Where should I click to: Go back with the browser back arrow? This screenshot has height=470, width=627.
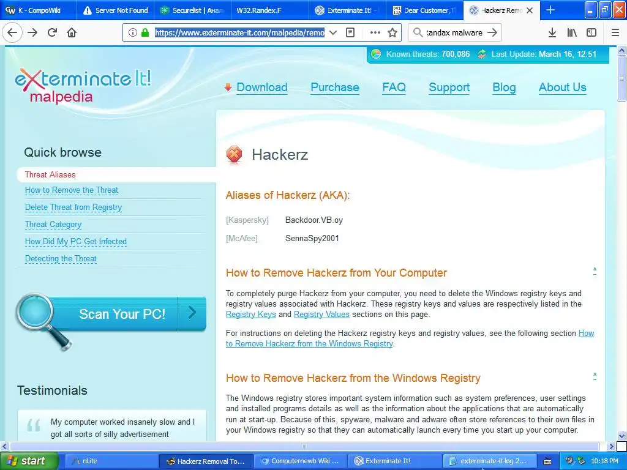(x=12, y=32)
